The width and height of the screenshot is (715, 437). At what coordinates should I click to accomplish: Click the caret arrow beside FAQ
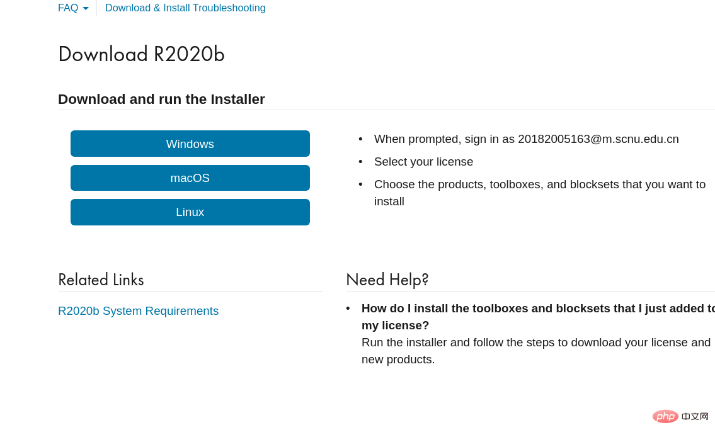click(86, 9)
